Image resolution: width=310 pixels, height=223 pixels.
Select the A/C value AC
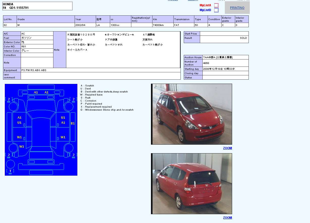pos(23,34)
